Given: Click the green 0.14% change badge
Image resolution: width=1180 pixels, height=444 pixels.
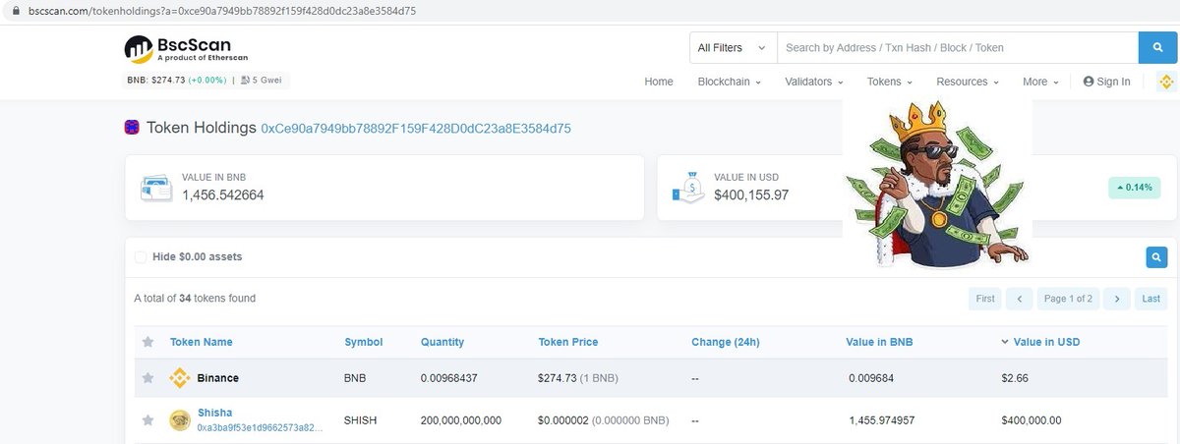Looking at the screenshot, I should click(1136, 187).
